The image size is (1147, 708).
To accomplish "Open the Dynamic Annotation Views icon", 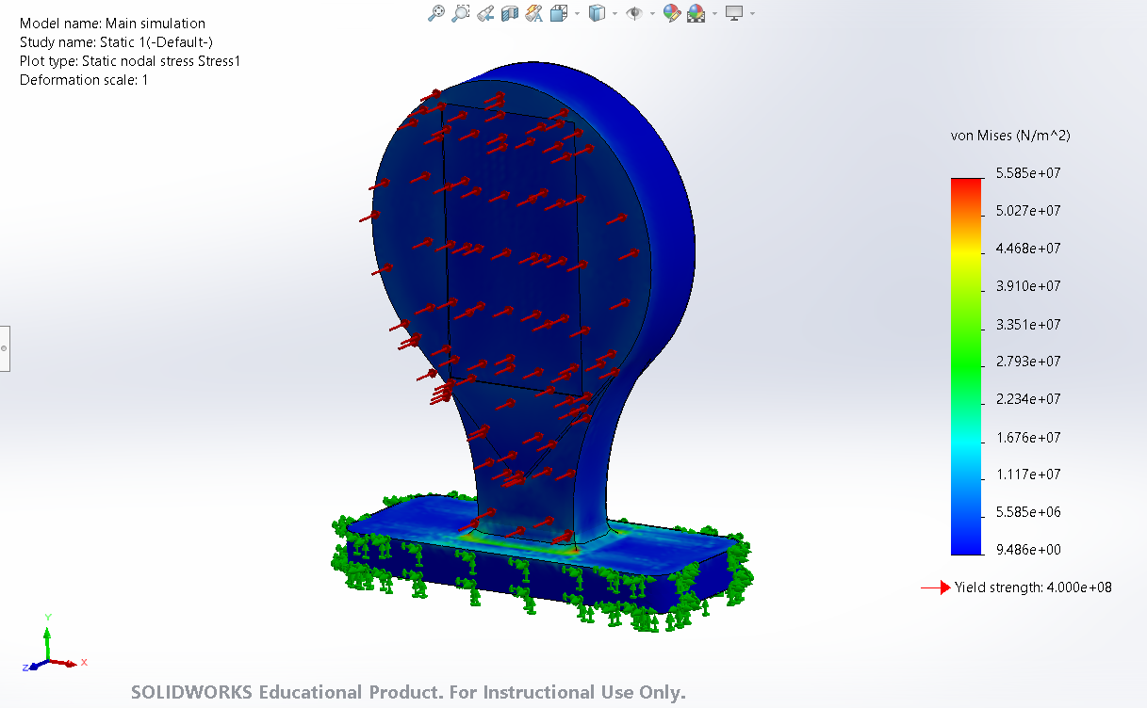I will (534, 13).
